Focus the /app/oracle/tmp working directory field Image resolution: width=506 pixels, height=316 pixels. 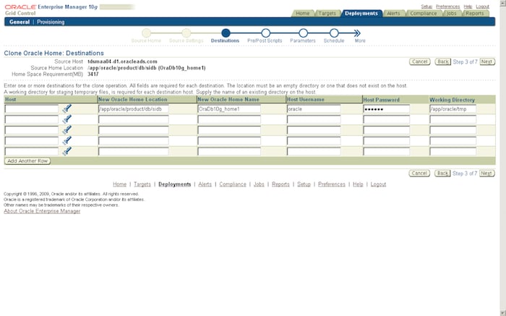point(453,108)
